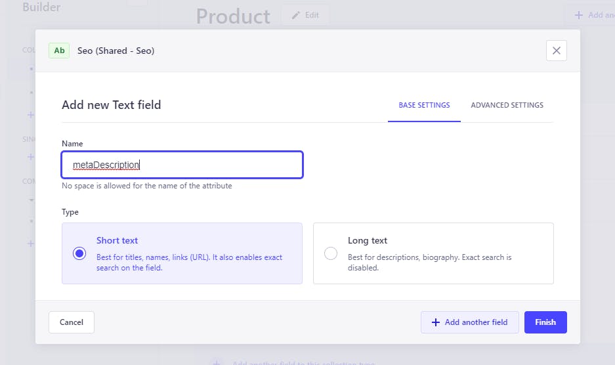Screen dimensions: 615x365
Task: Click the Seo (Shared - Seo) header label
Action: coord(116,51)
